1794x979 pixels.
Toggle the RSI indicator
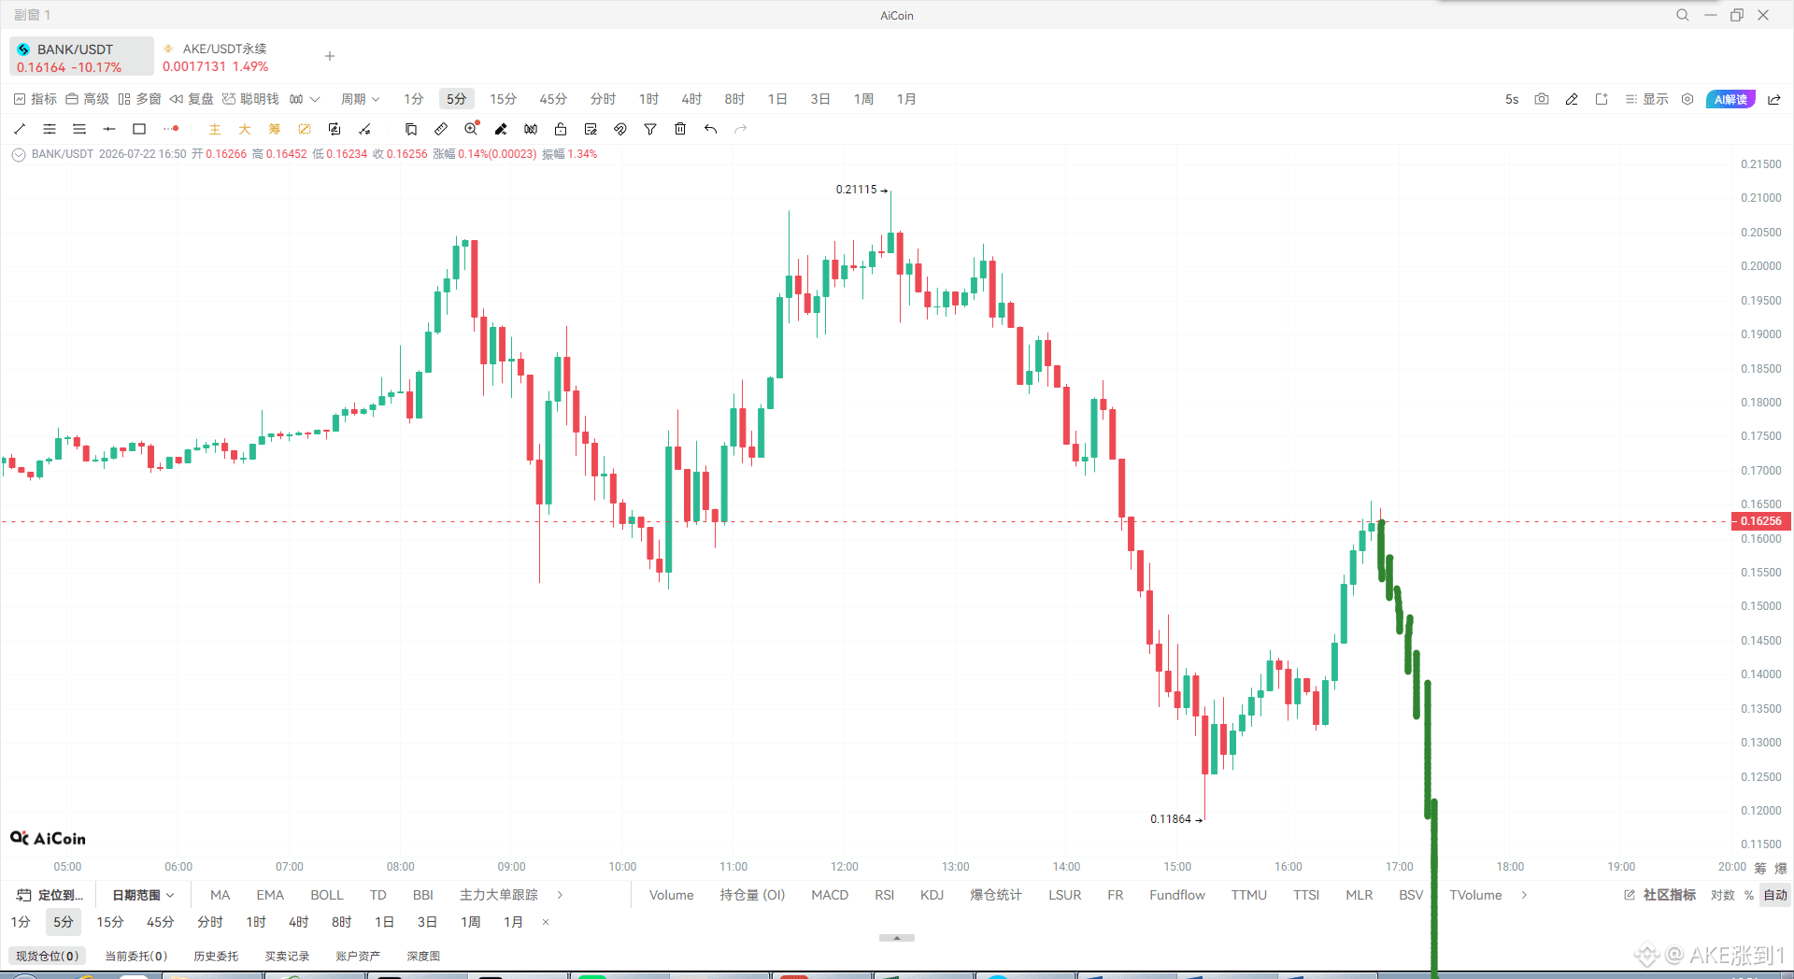coord(885,895)
